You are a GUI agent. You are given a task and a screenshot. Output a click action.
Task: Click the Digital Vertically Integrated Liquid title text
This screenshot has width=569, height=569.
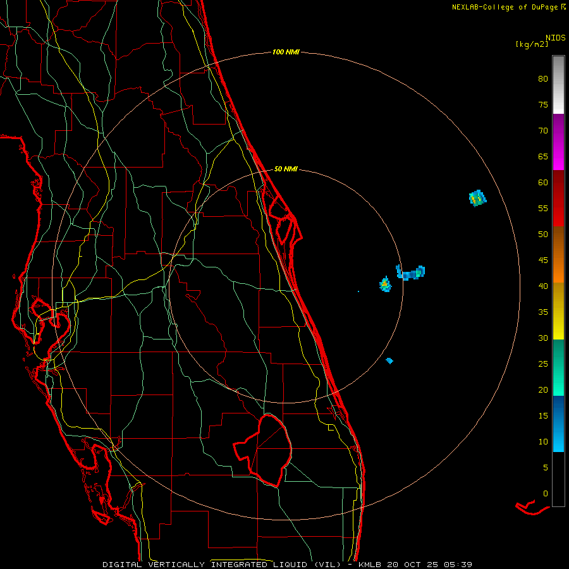221,565
